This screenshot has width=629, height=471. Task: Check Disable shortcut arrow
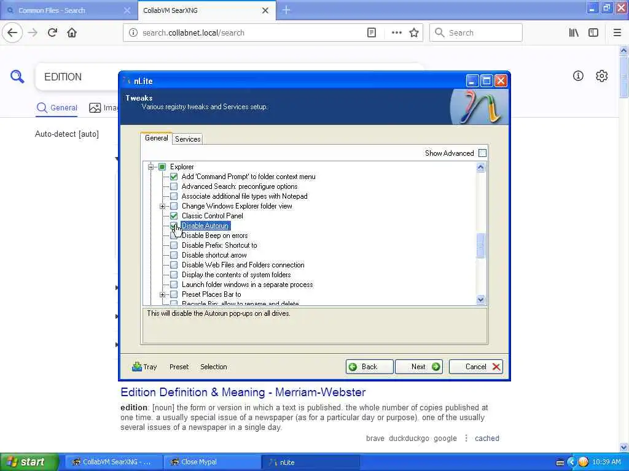pos(174,255)
